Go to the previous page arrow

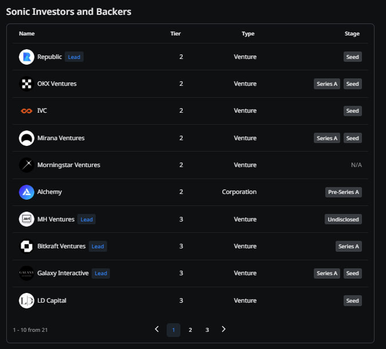pos(157,329)
